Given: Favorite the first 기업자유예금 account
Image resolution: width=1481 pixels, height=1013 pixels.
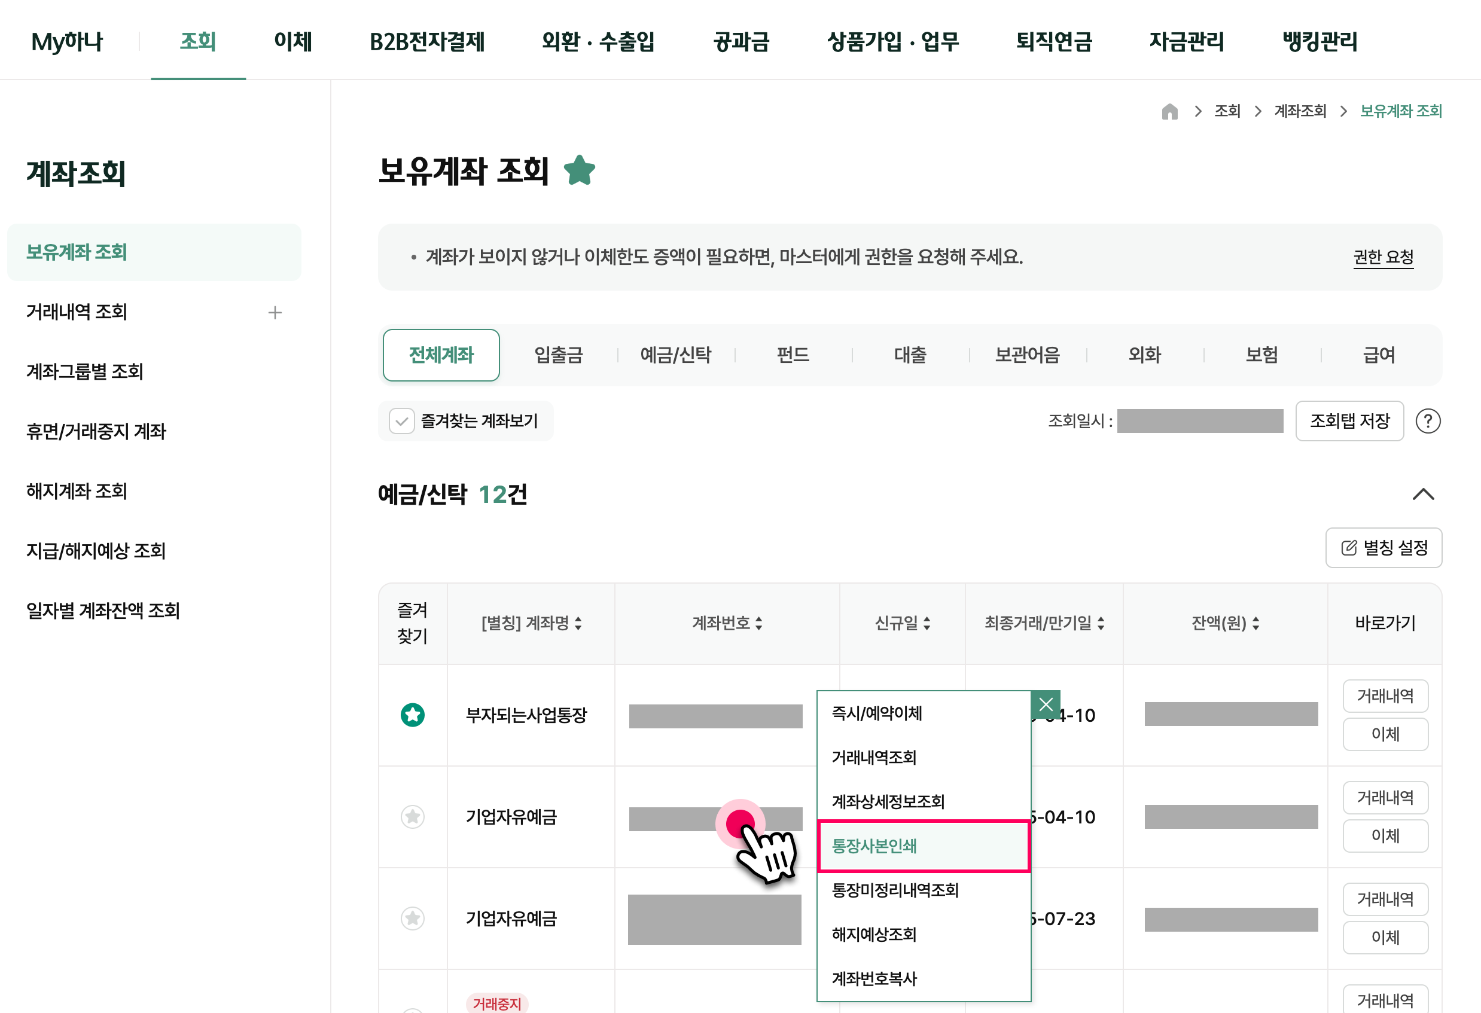Looking at the screenshot, I should pyautogui.click(x=412, y=816).
